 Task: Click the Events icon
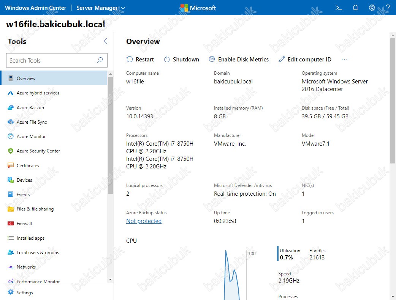(11, 194)
